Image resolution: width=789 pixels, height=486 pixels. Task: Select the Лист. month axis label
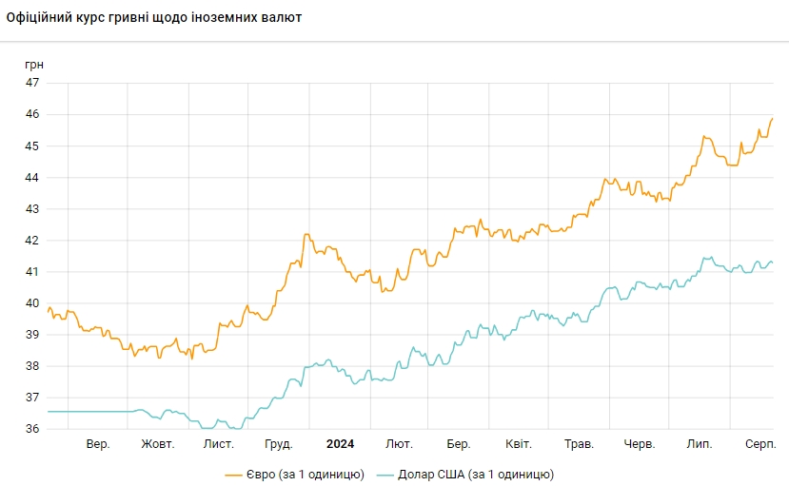219,444
